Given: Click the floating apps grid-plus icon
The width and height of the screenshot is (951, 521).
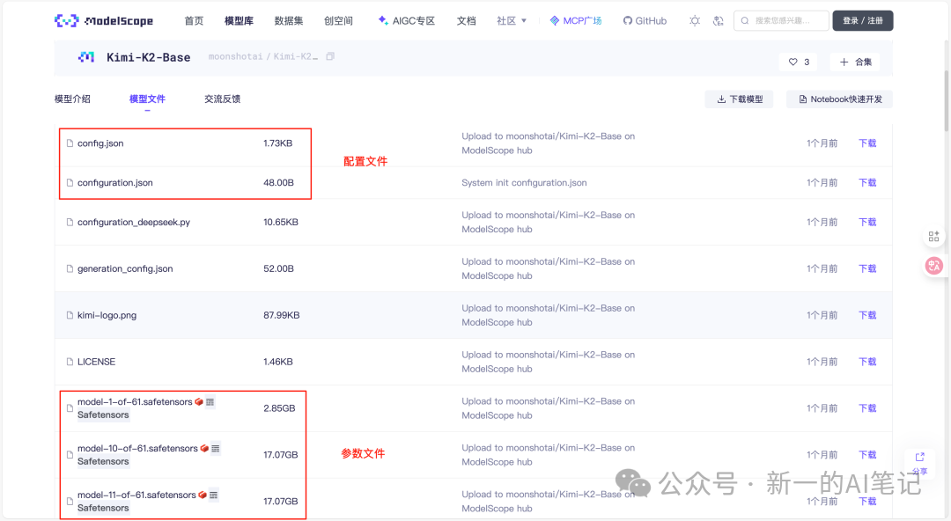Looking at the screenshot, I should point(934,237).
